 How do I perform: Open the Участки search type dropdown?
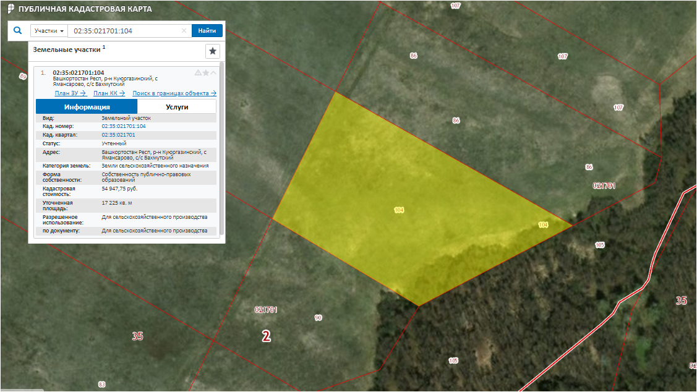[x=49, y=31]
